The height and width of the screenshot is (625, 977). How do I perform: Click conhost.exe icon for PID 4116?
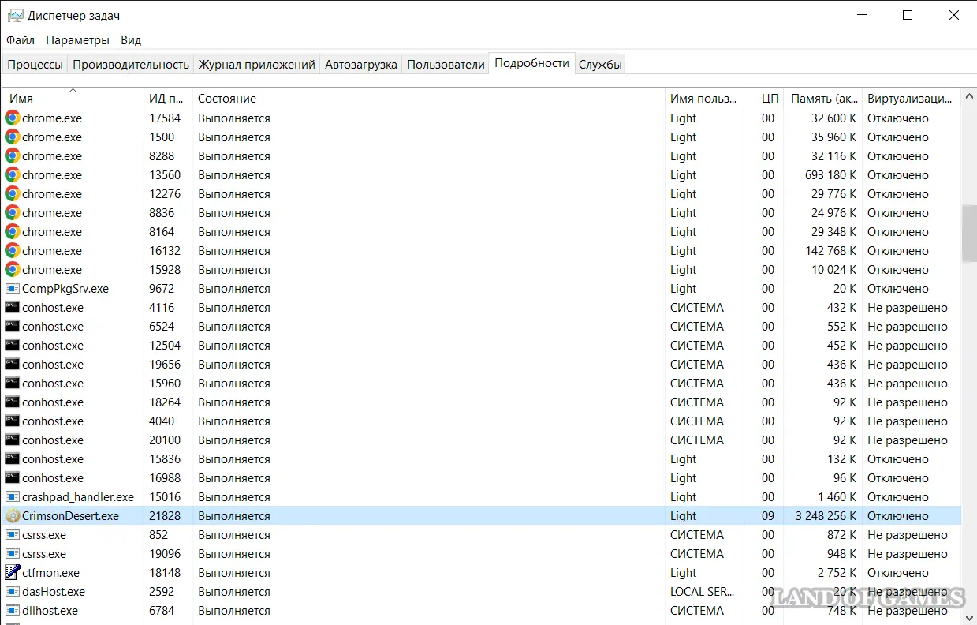13,308
